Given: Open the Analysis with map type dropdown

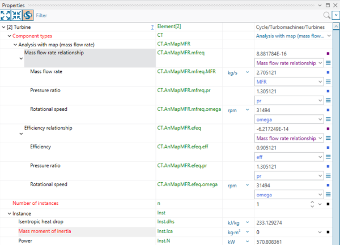Looking at the screenshot, I should coord(329,36).
